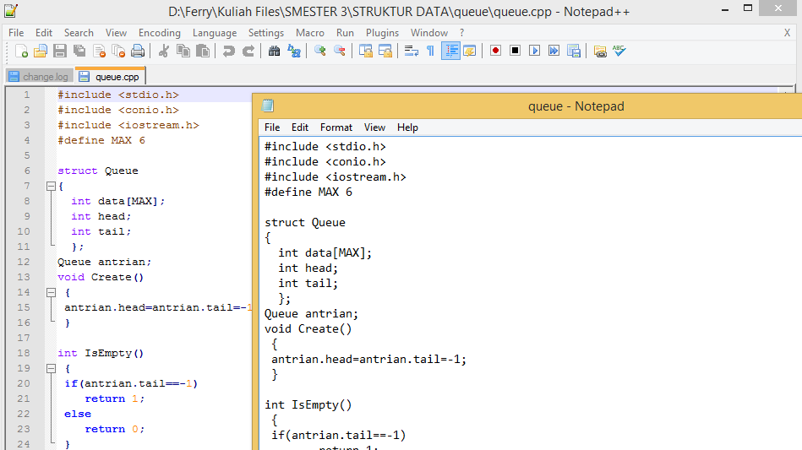Screen dimensions: 802x450
Task: Open the Plugins menu
Action: tap(382, 33)
